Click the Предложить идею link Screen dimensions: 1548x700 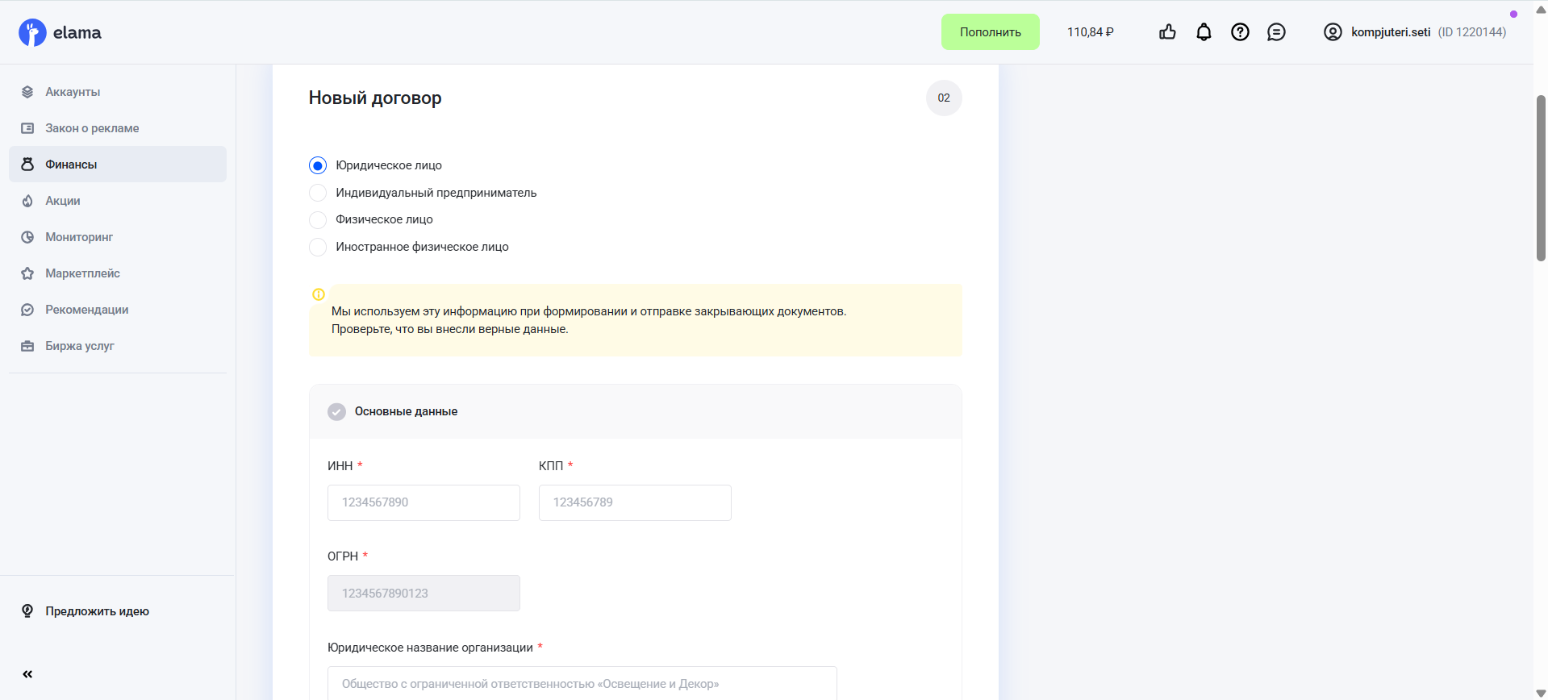pos(97,611)
